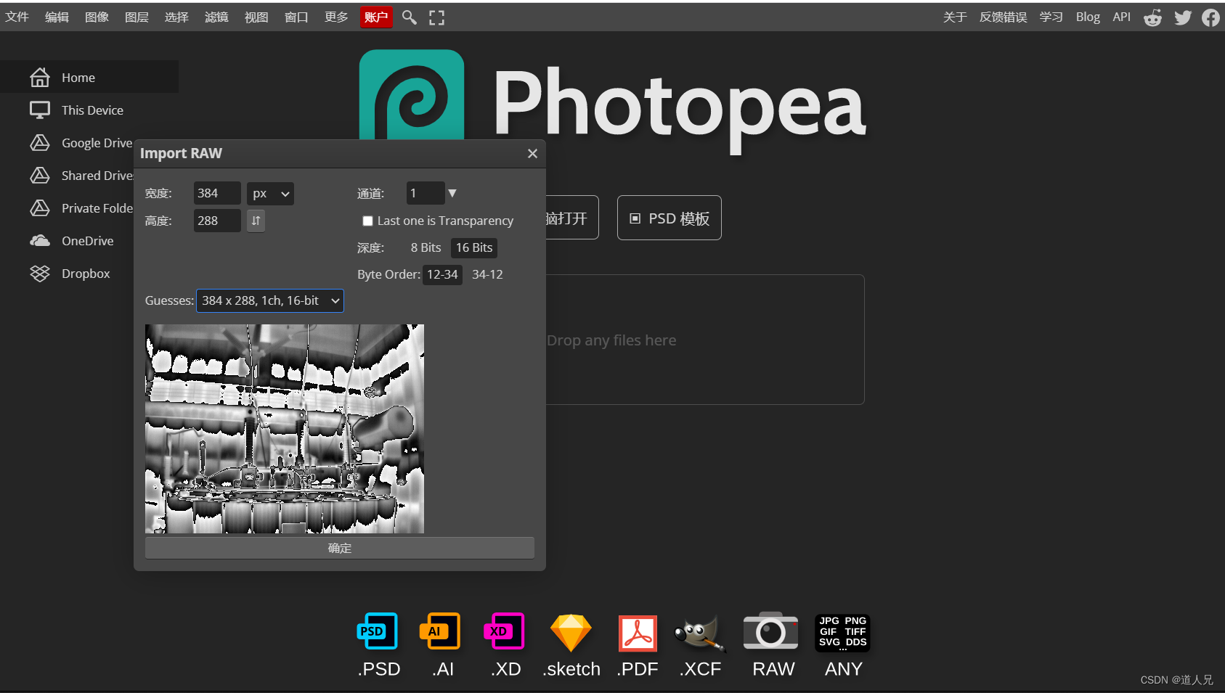Viewport: 1225px width, 693px height.
Task: Open the 关于 about link
Action: pos(955,17)
